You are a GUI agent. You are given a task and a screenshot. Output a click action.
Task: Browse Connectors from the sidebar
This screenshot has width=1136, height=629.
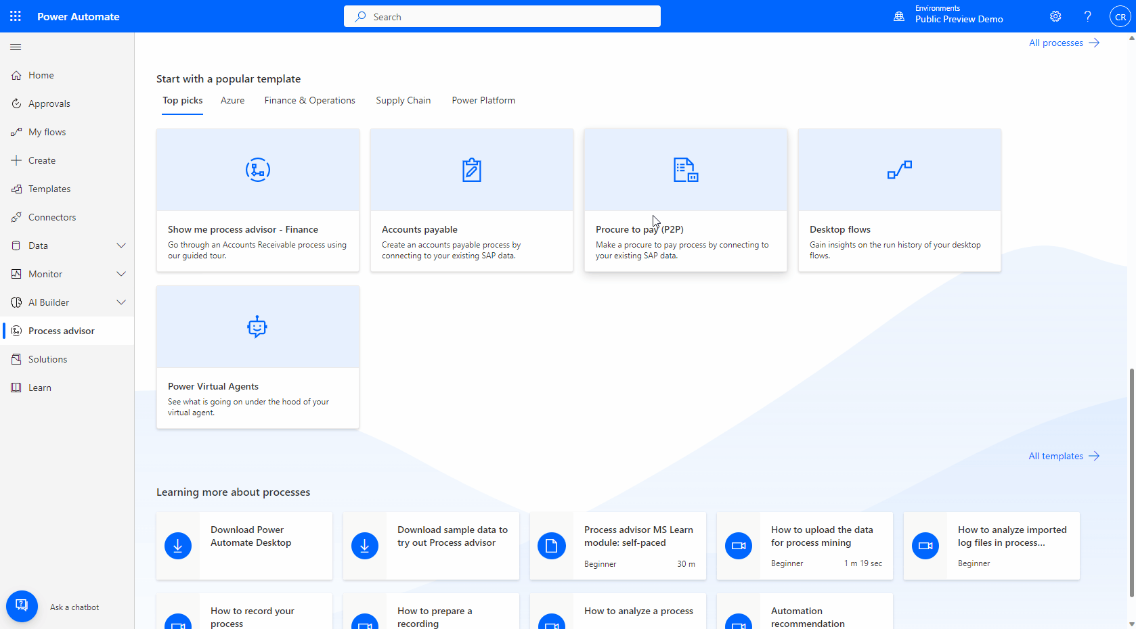tap(52, 216)
